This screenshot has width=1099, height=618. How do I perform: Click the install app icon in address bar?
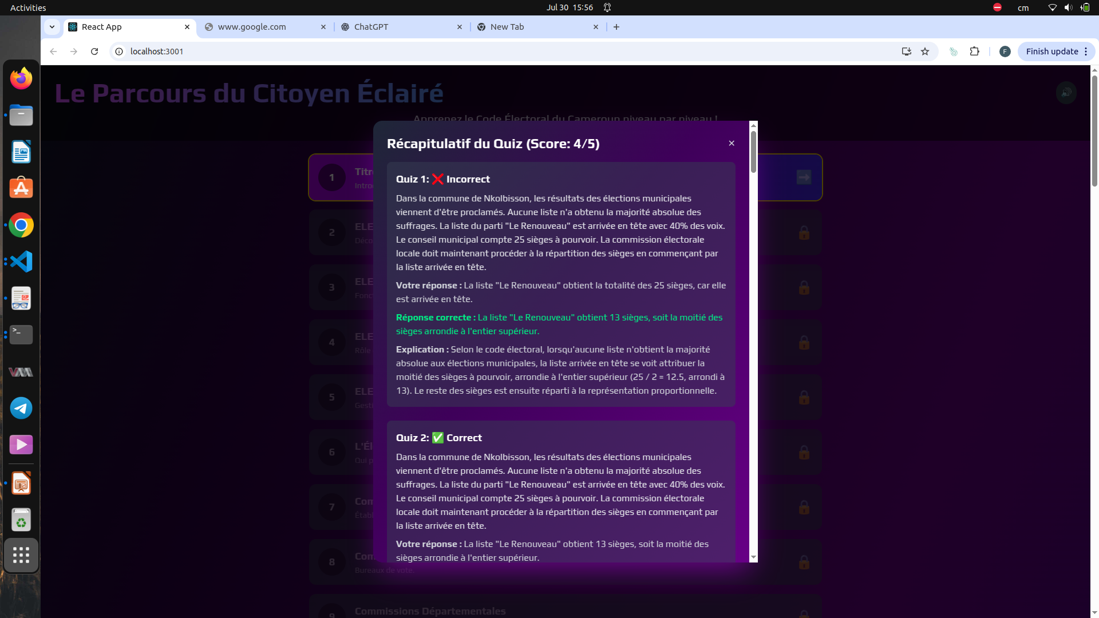(906, 51)
